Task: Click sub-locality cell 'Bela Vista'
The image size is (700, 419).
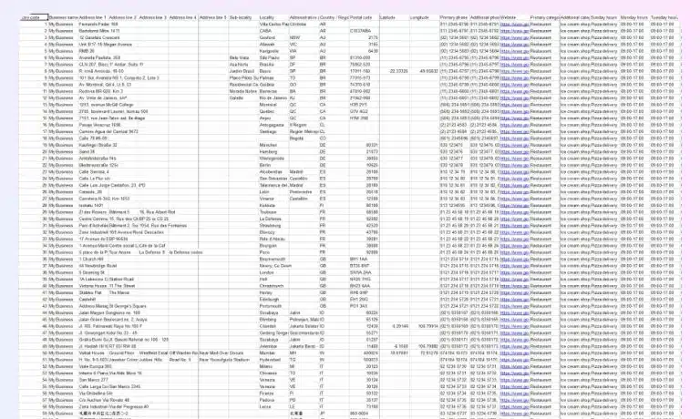Action: 239,57
